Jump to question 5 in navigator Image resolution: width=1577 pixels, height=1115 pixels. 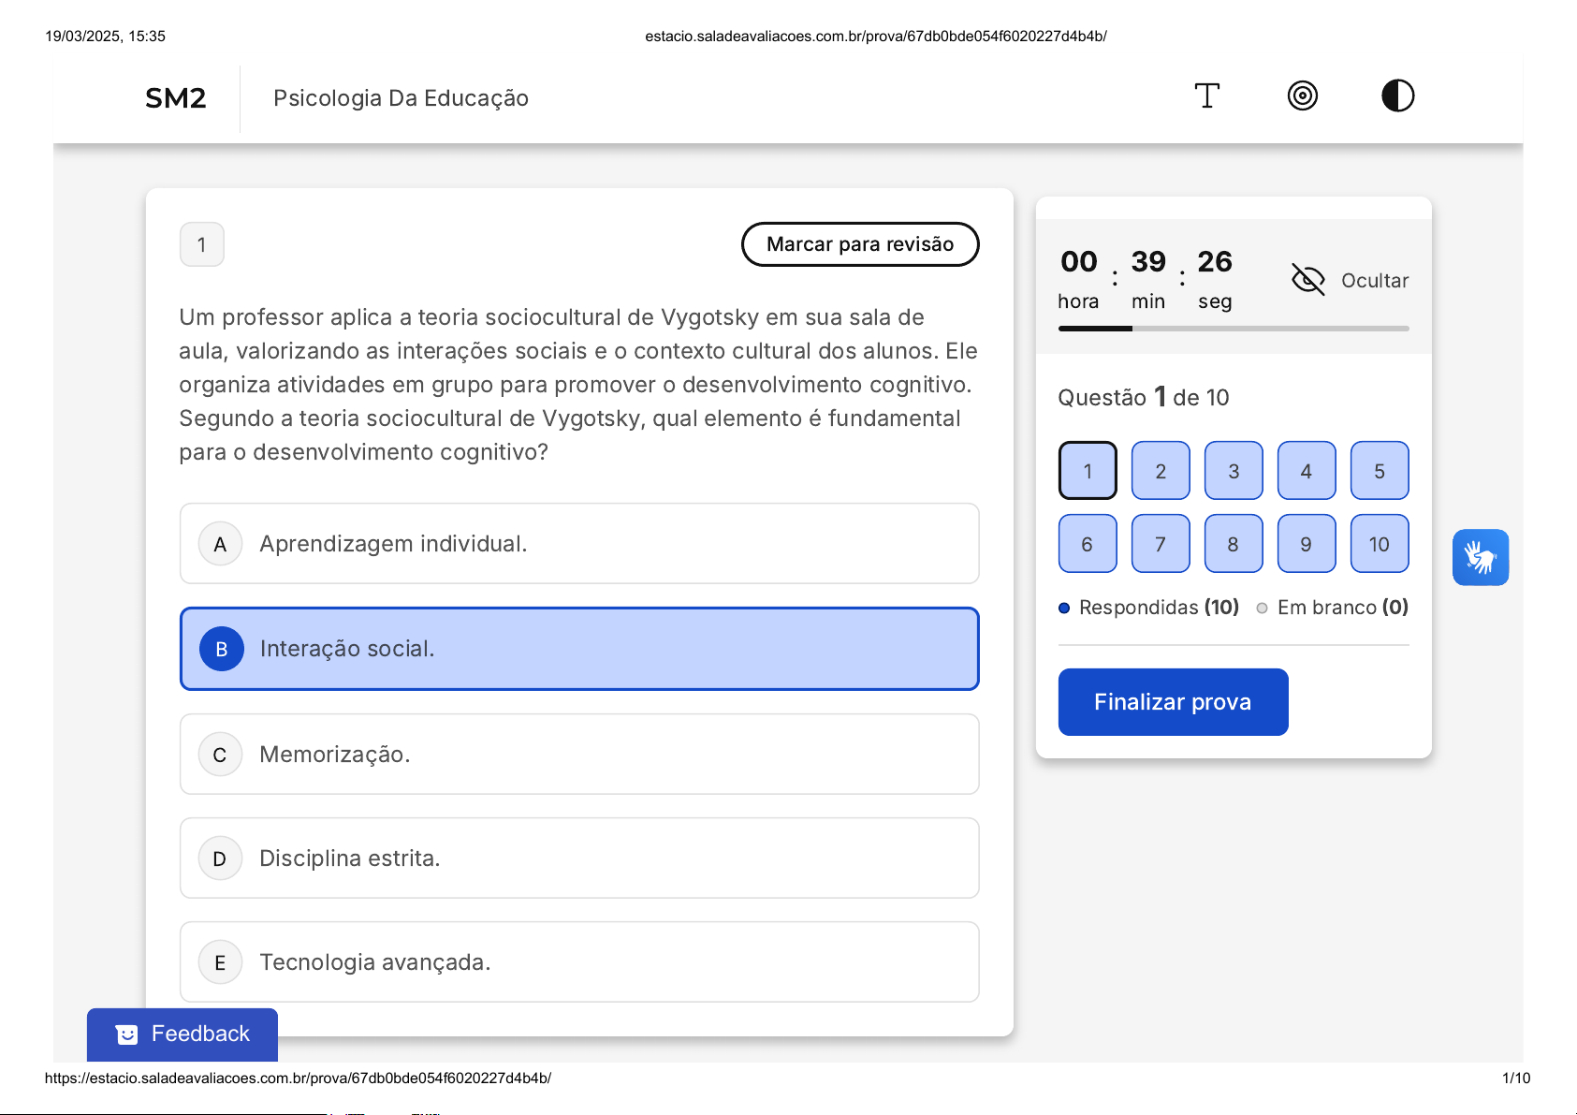[1379, 471]
